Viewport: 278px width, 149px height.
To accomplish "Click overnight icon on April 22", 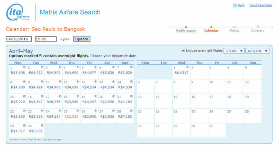I will [x=24, y=111].
